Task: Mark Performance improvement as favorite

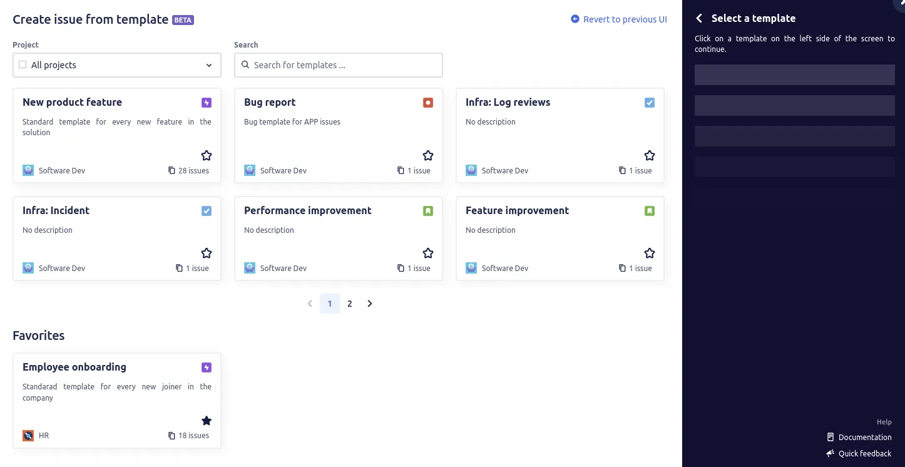Action: click(x=428, y=253)
